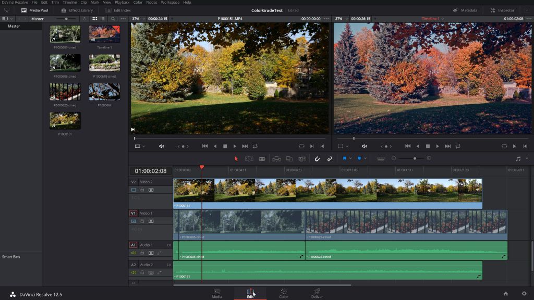Click the Replace Clip edit icon
This screenshot has height=300, width=534.
(x=302, y=158)
